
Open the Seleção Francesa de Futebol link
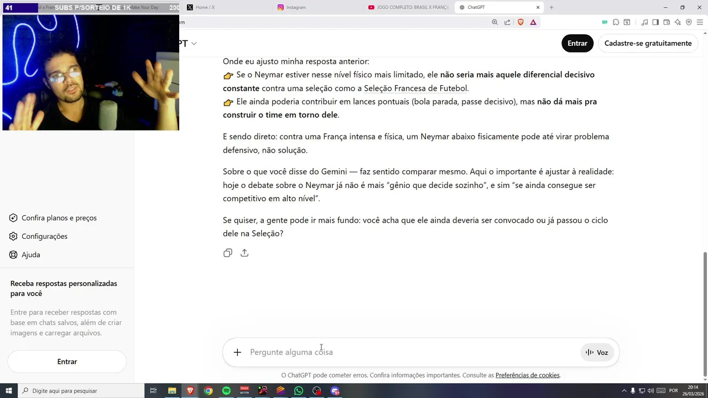(x=415, y=88)
